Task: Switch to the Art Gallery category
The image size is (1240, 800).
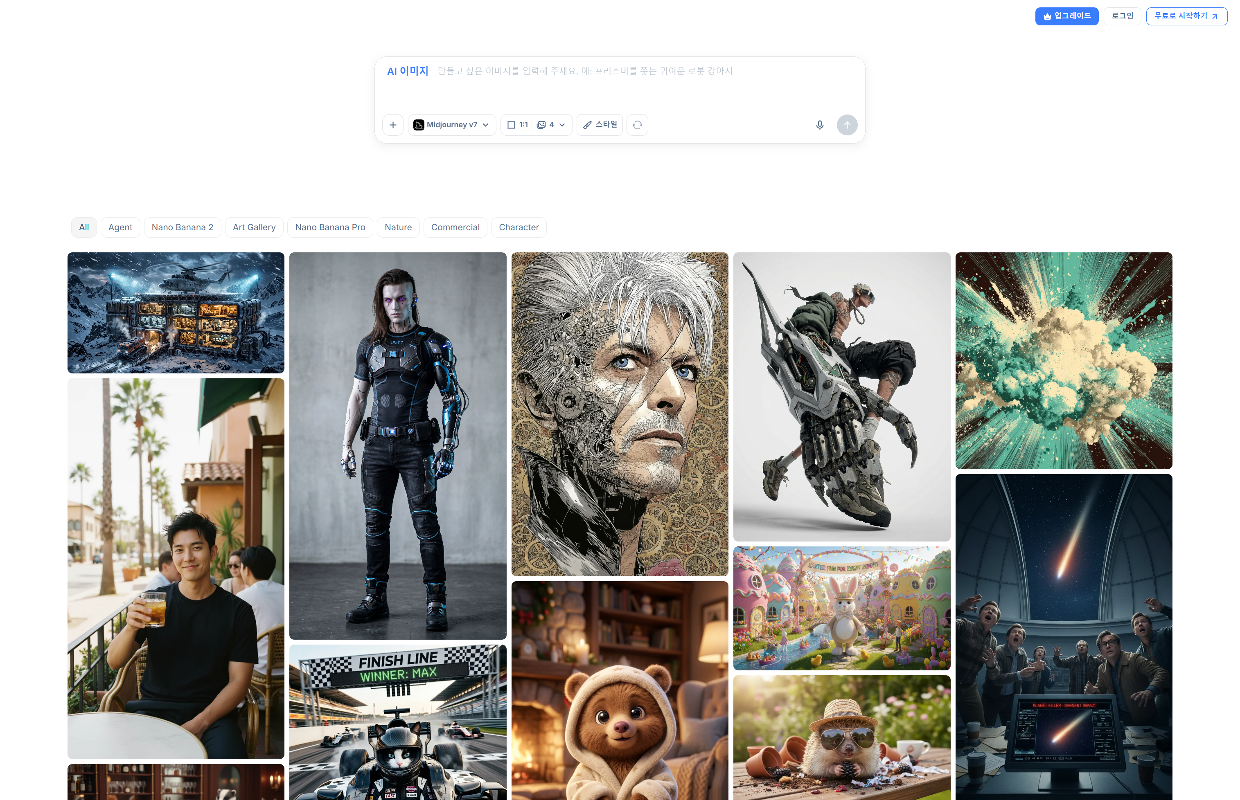Action: click(254, 227)
